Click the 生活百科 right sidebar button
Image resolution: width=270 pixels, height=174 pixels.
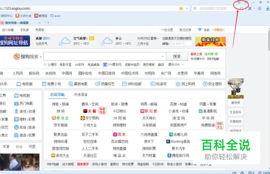click(x=236, y=112)
